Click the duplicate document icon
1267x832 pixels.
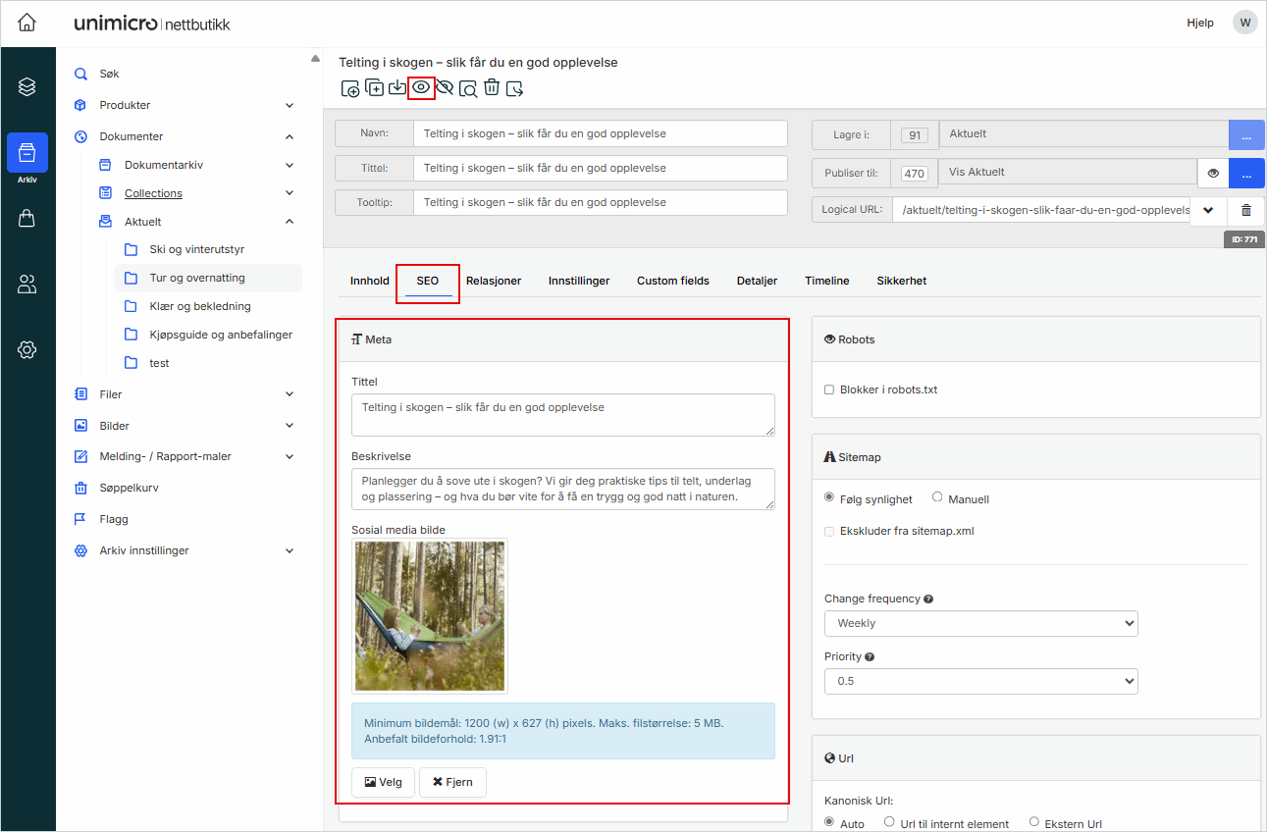click(374, 88)
